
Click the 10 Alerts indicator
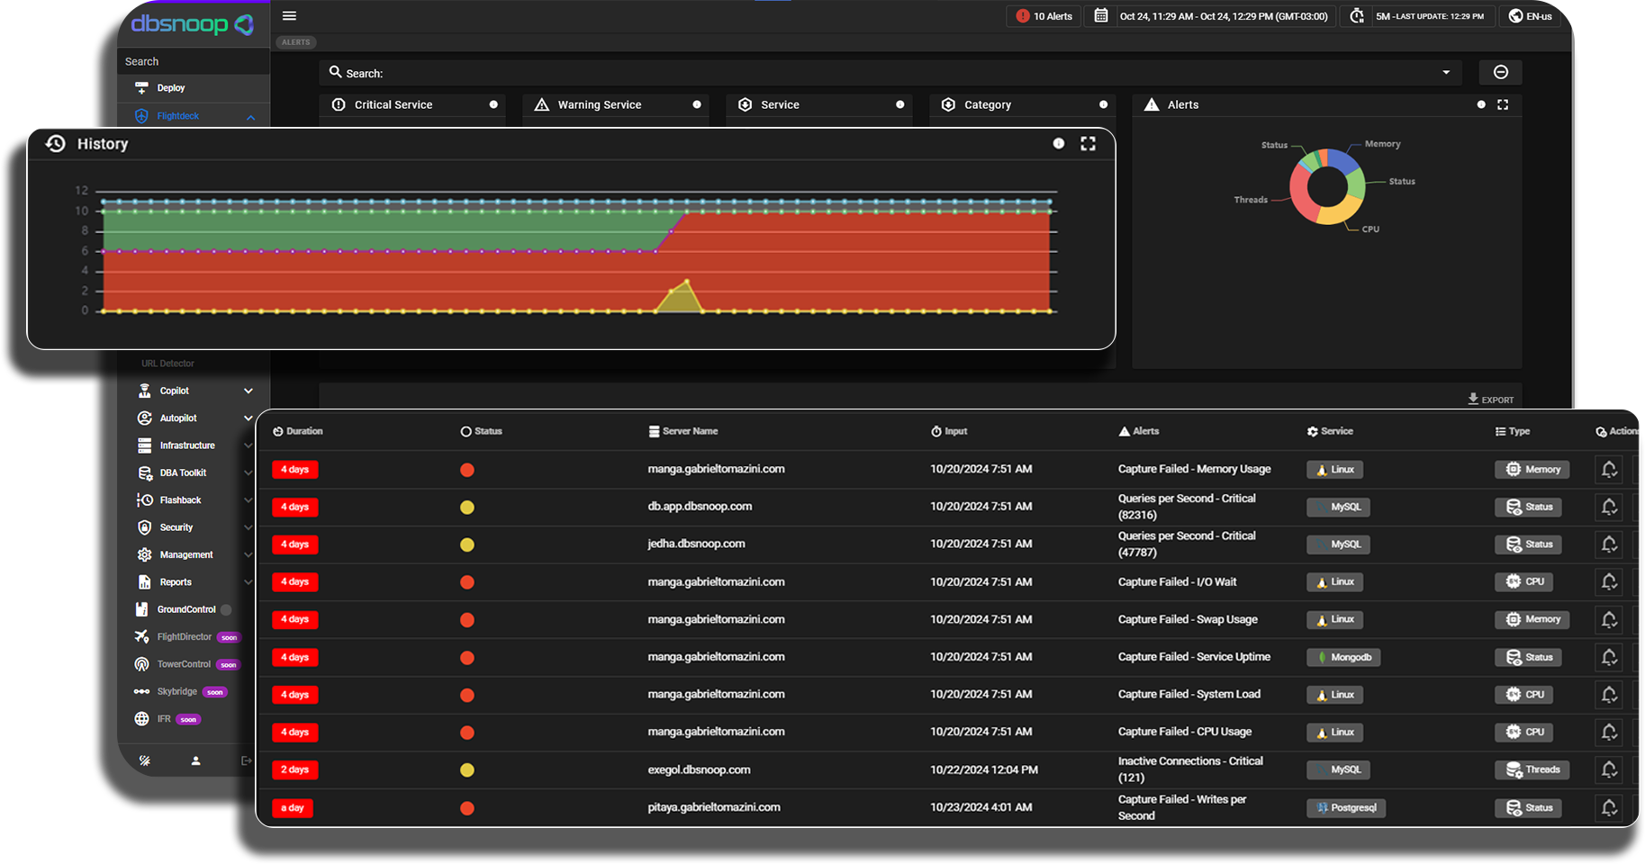[x=1044, y=16]
